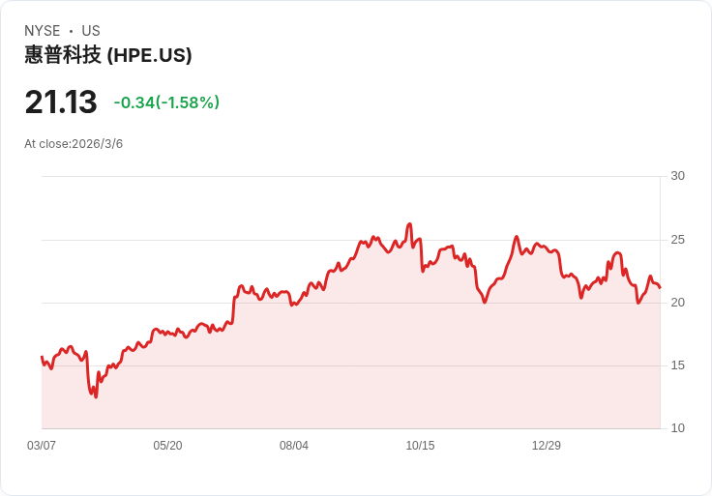
Task: Click the At close:2026/3/6 date text
Action: [x=74, y=144]
